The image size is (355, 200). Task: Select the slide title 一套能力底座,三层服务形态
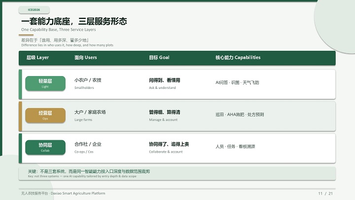74,21
